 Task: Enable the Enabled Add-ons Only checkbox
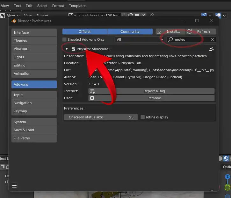tap(64, 39)
